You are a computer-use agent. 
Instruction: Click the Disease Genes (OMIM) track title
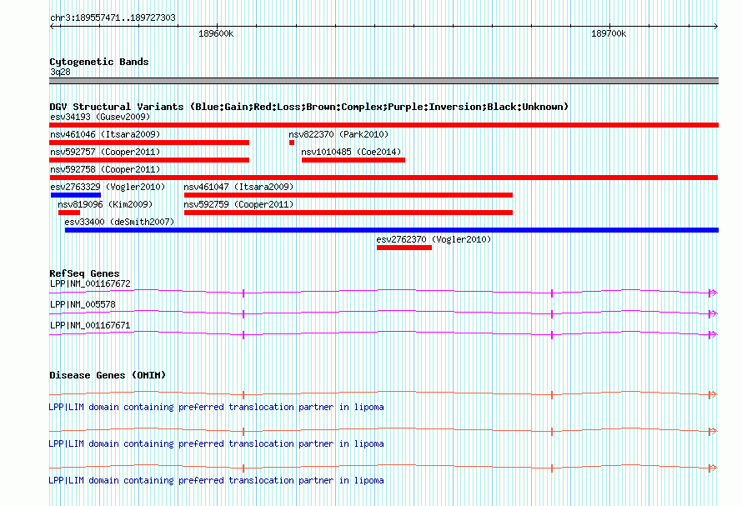(x=108, y=375)
